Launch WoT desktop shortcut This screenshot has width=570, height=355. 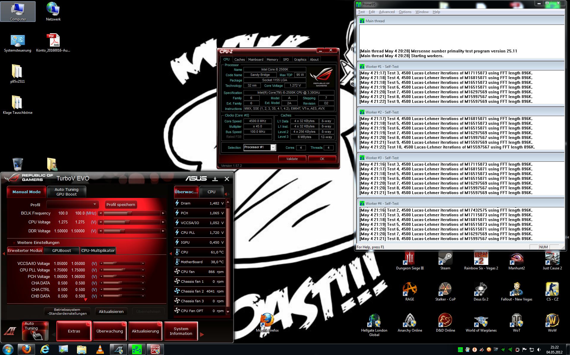517,323
